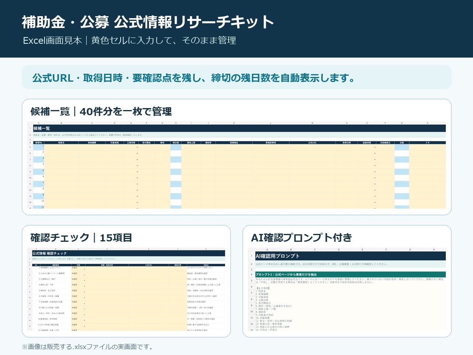Open the 公募状態 dropdown in candidate row 5
Screen dimensions: 473x355
point(137,172)
